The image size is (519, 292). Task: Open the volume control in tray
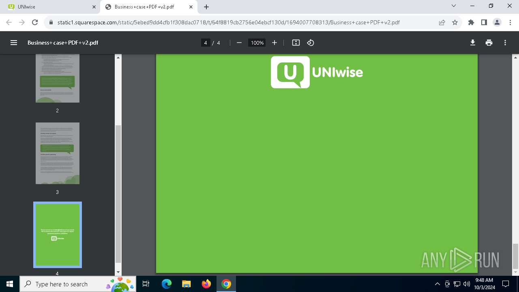(467, 284)
